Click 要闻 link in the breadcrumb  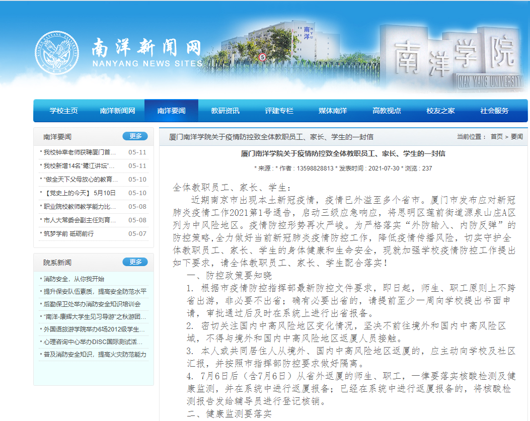tap(516, 137)
